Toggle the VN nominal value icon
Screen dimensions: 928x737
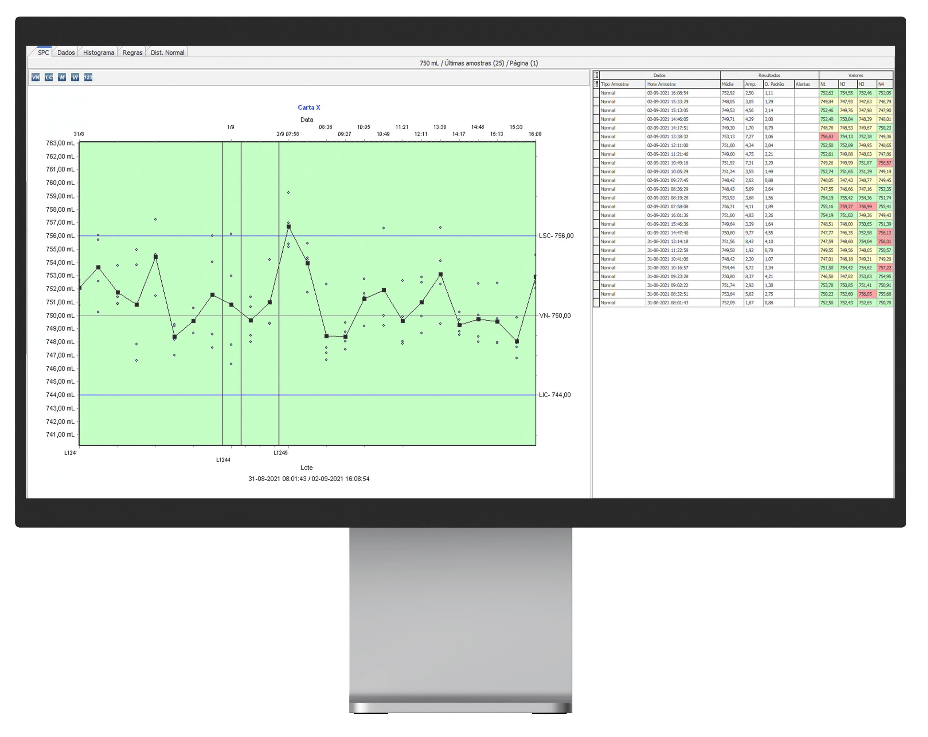[36, 78]
